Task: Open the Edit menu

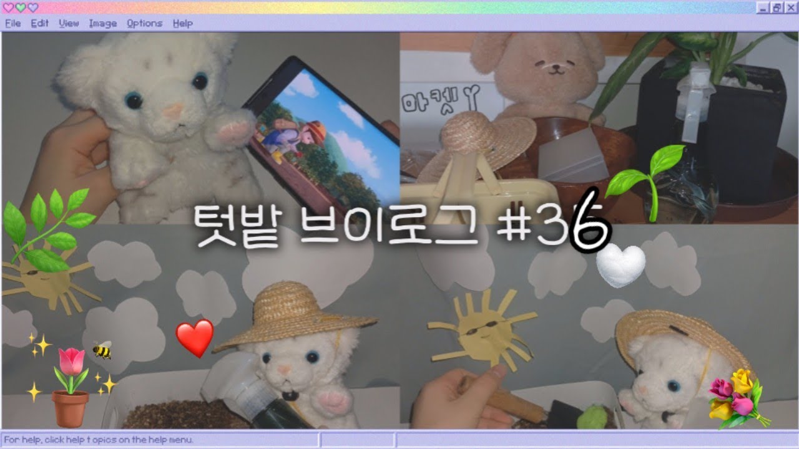Action: tap(40, 23)
